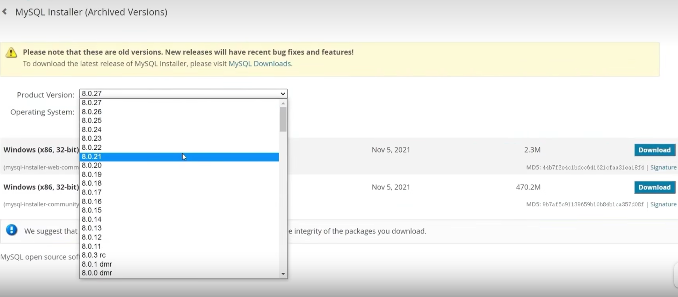The height and width of the screenshot is (297, 678).
Task: Follow the MySQL Downloads link
Action: (260, 64)
